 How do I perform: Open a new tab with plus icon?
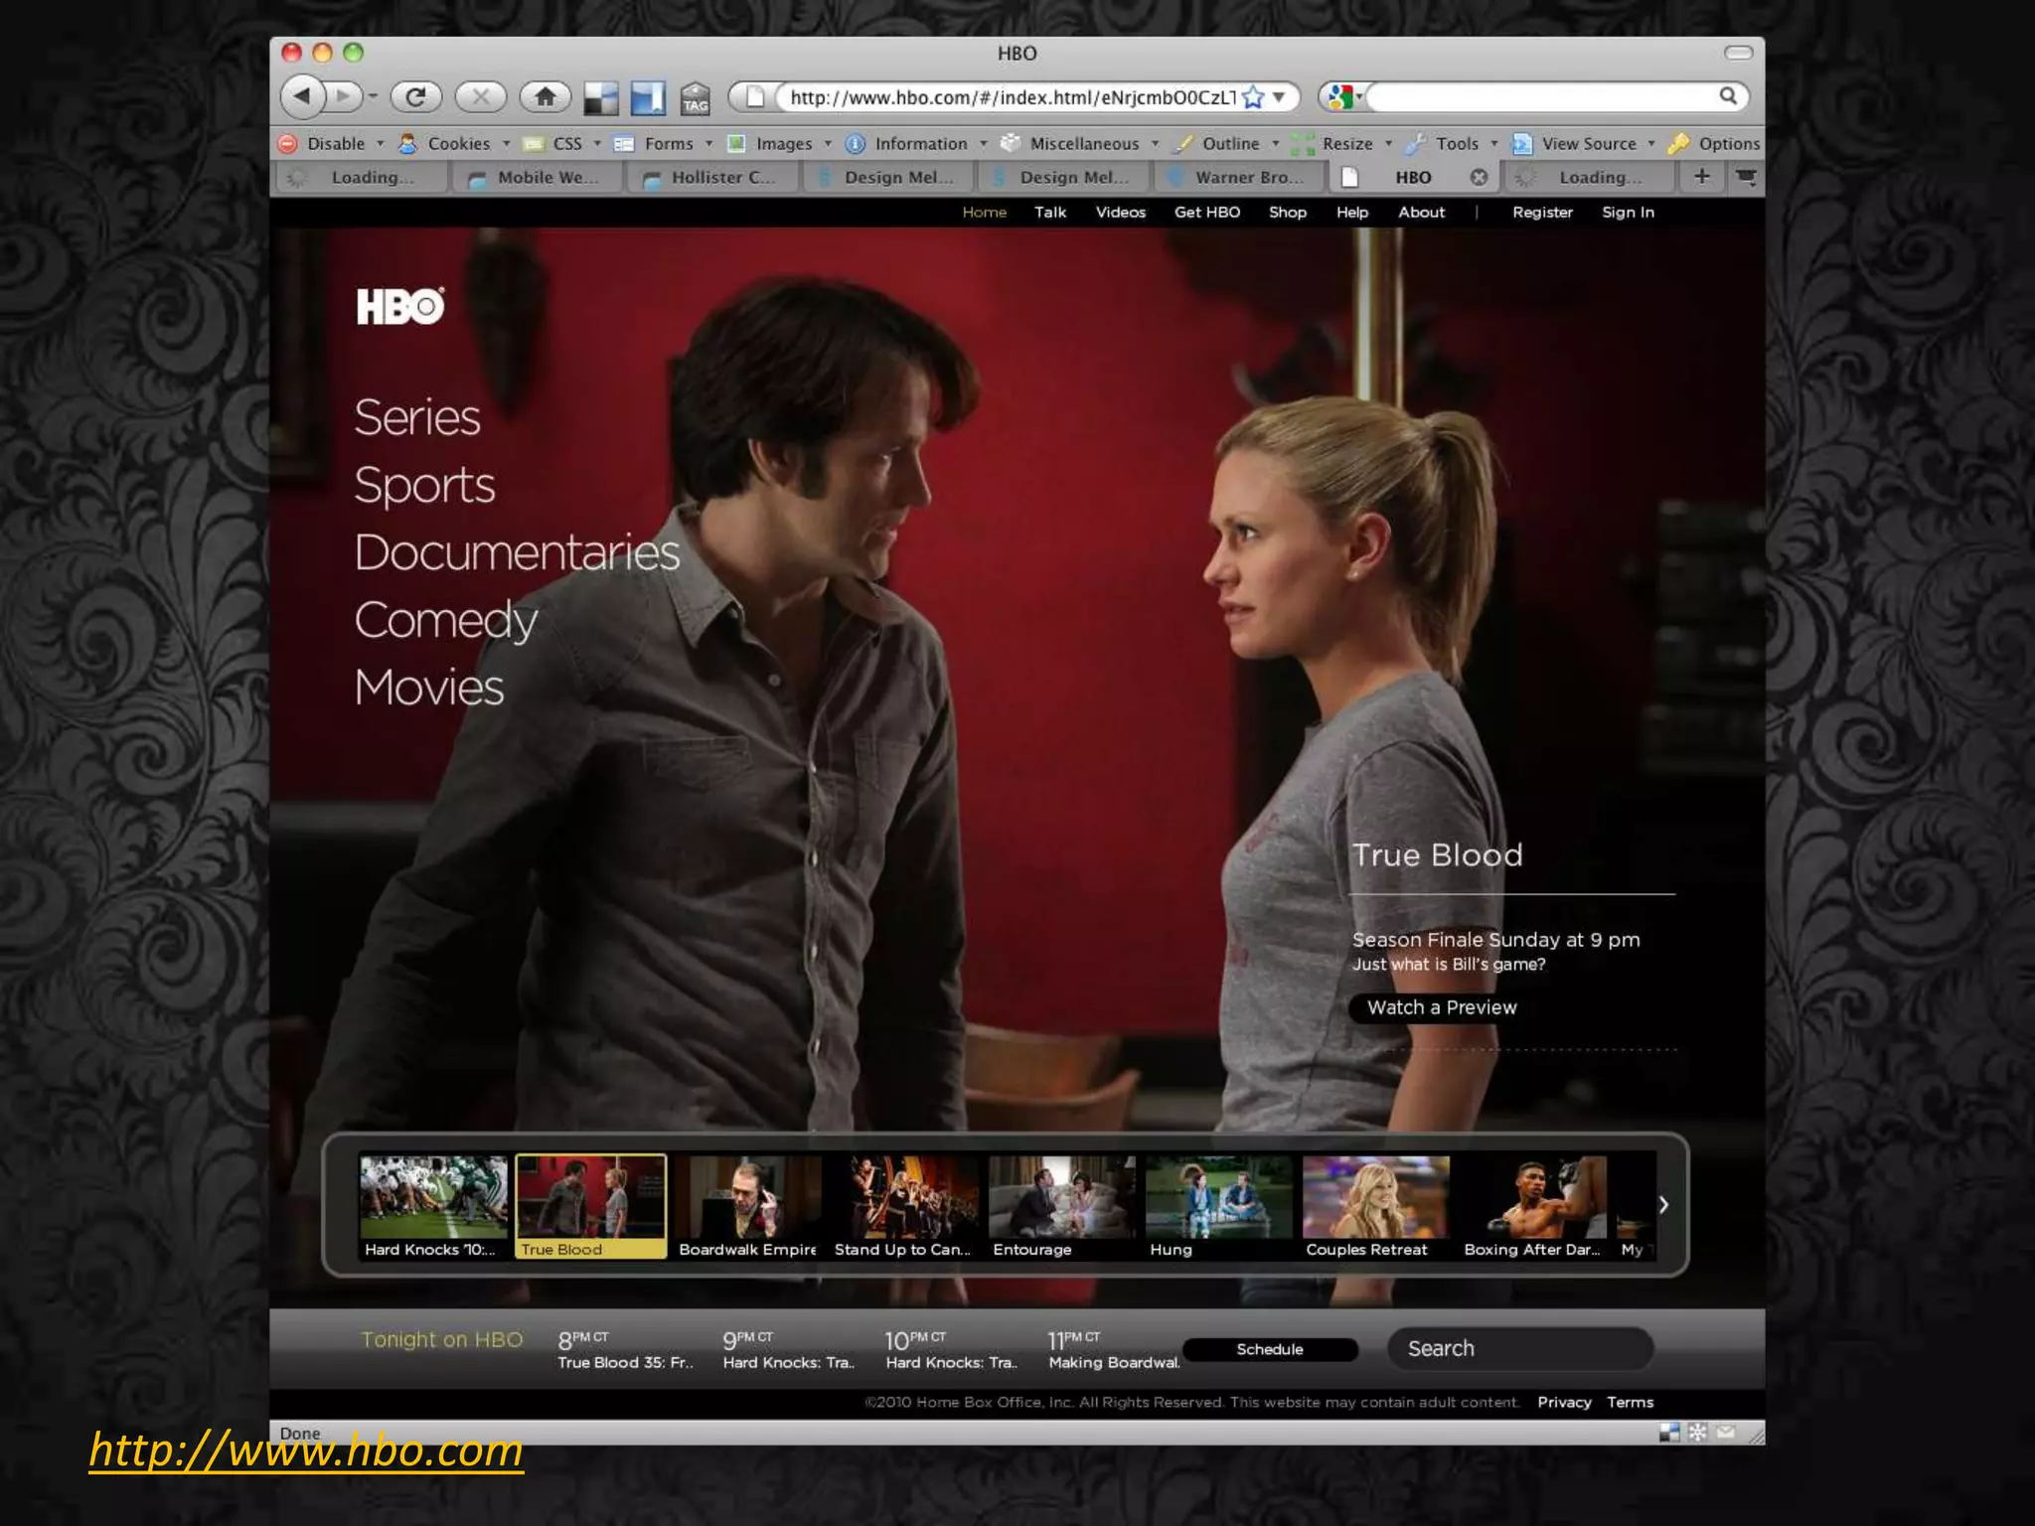(1702, 176)
